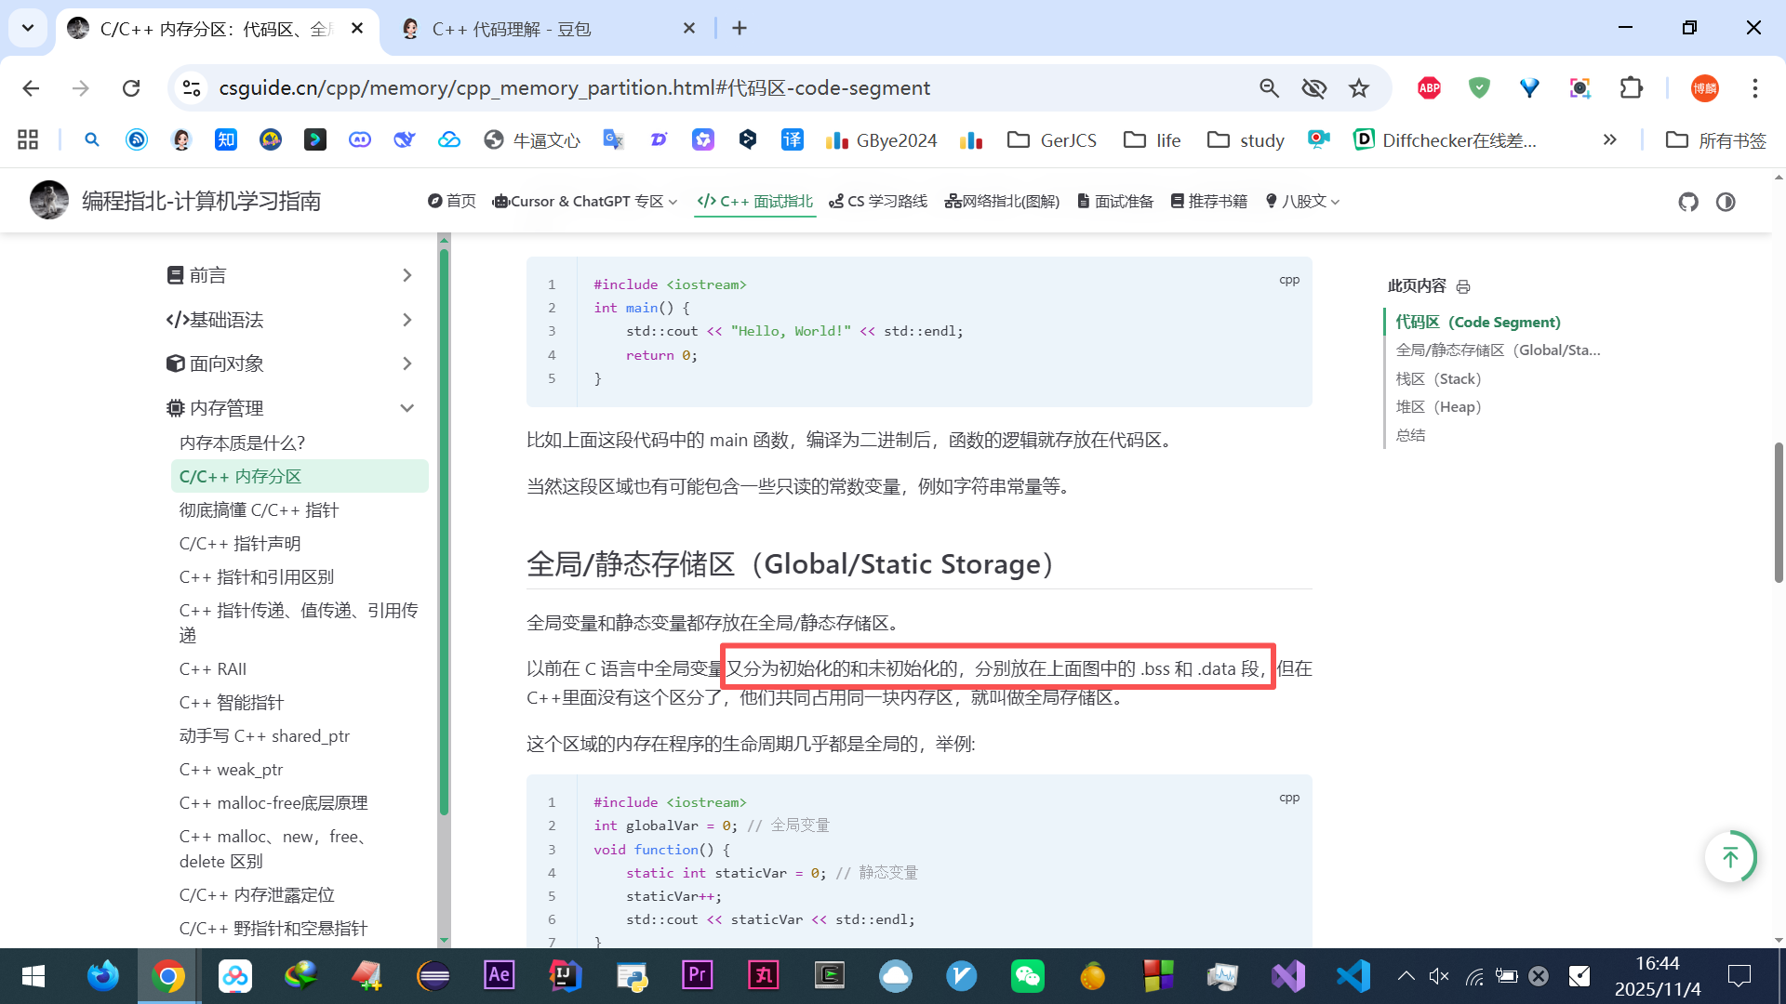Click the eye-slash tracking protection icon
This screenshot has height=1004, width=1786.
[1313, 88]
